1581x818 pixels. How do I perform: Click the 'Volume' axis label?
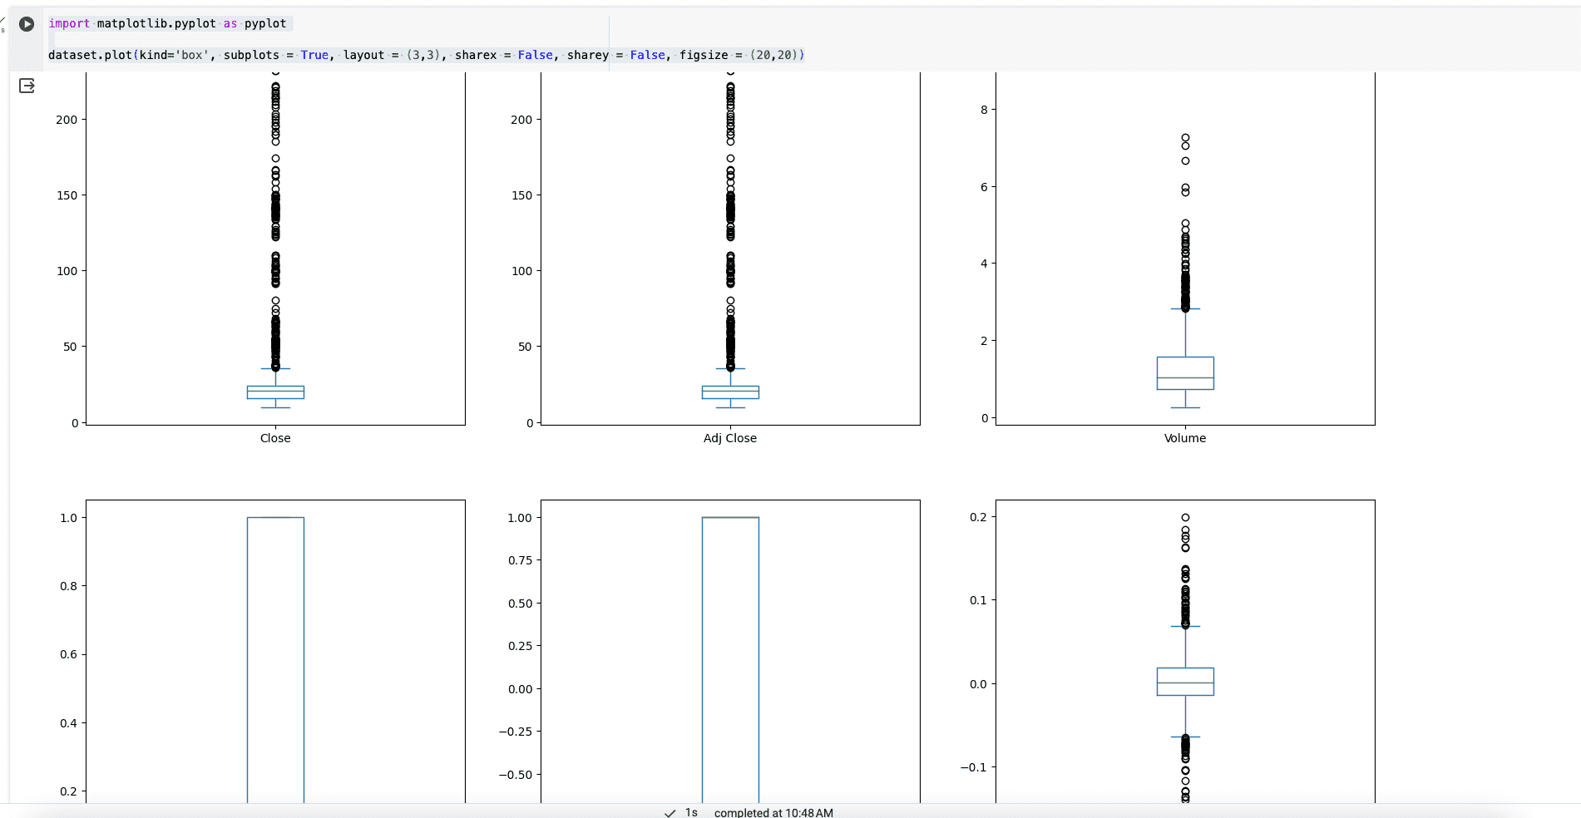pyautogui.click(x=1185, y=438)
